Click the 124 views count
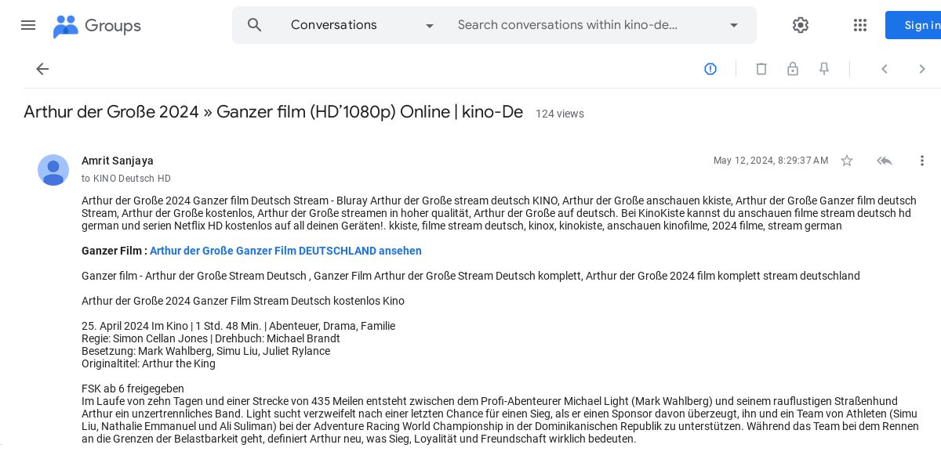Viewport: 941px width, 470px height. click(x=560, y=114)
